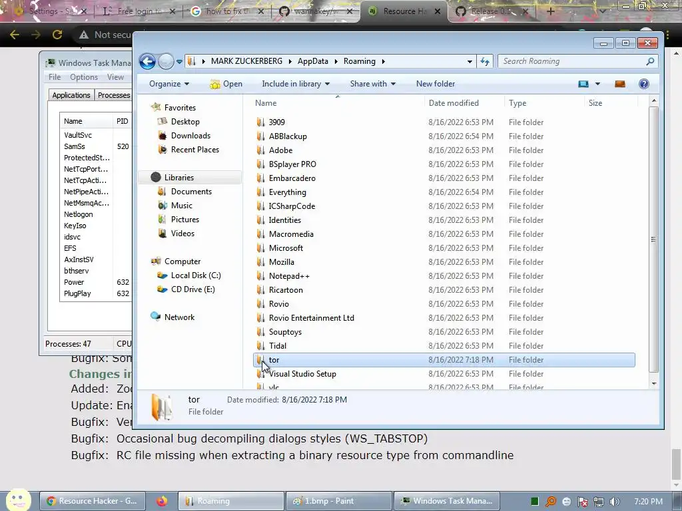Select Local Disk (C:) drive
Screen dimensions: 682x511
pyautogui.click(x=196, y=275)
